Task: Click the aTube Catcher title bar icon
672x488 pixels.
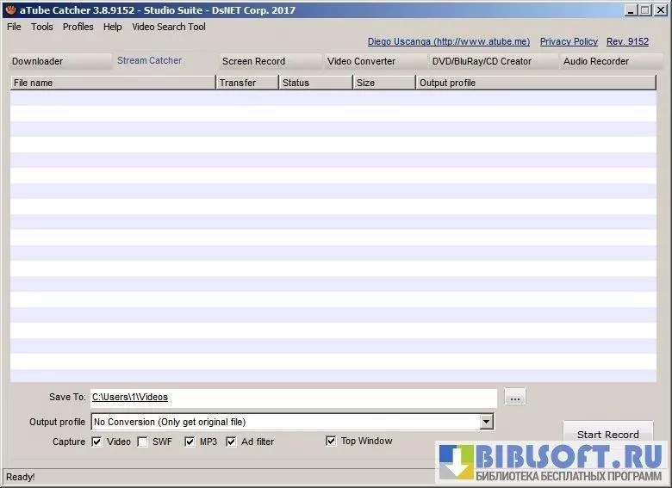Action: [x=10, y=10]
